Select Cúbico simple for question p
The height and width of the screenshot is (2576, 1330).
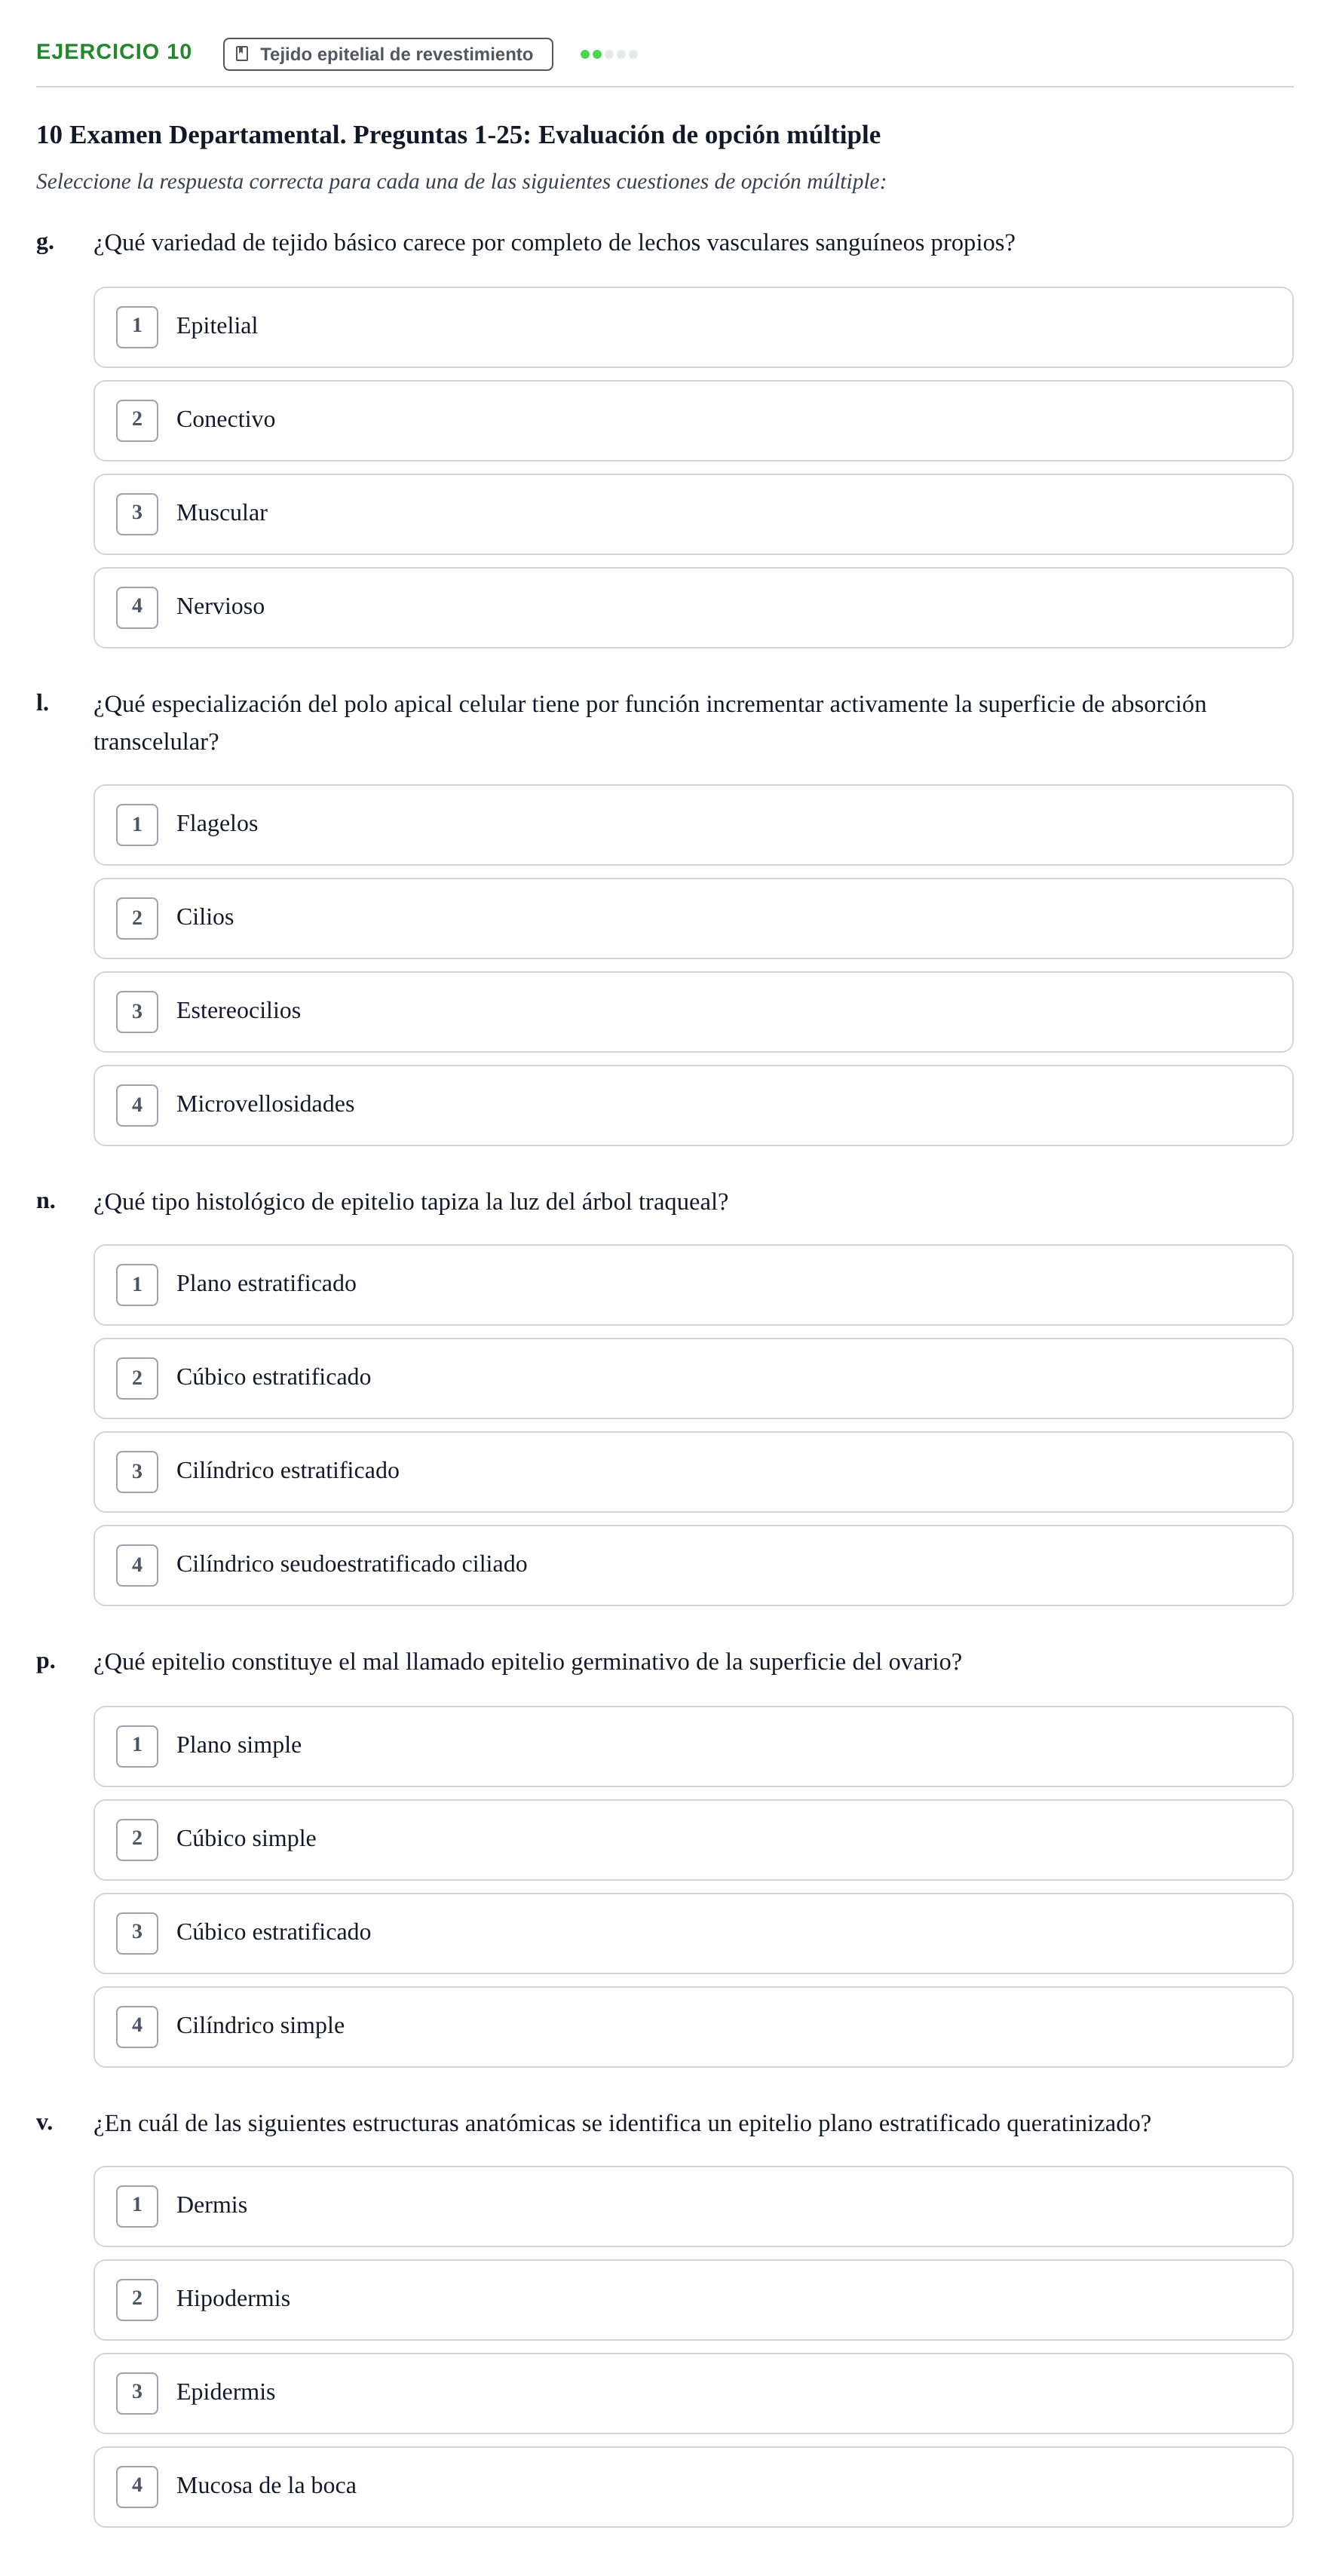(693, 1839)
